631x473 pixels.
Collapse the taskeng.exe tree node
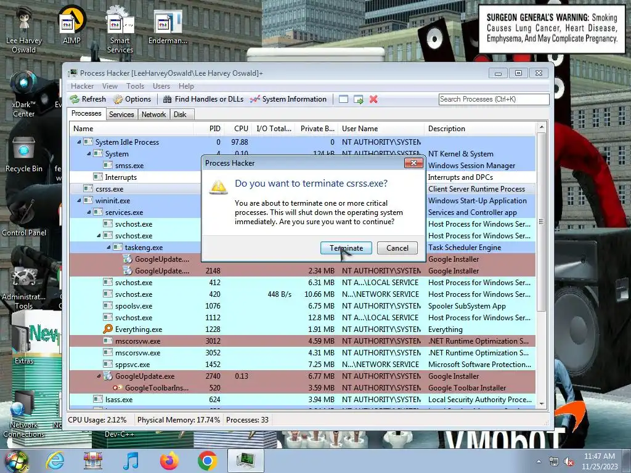pyautogui.click(x=108, y=248)
